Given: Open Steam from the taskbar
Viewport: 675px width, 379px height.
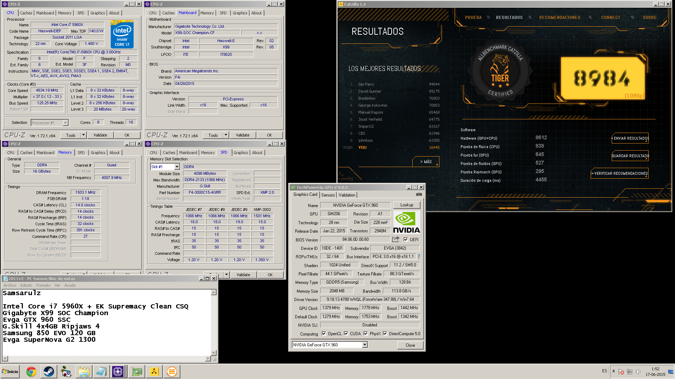Looking at the screenshot, I should coord(49,372).
